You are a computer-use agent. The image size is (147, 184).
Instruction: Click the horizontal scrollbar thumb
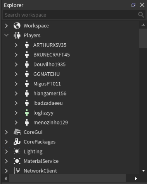[67, 178]
